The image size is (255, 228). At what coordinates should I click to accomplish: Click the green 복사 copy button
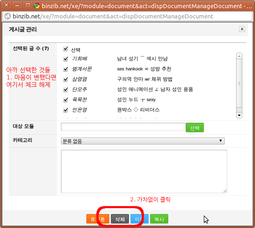point(159,219)
